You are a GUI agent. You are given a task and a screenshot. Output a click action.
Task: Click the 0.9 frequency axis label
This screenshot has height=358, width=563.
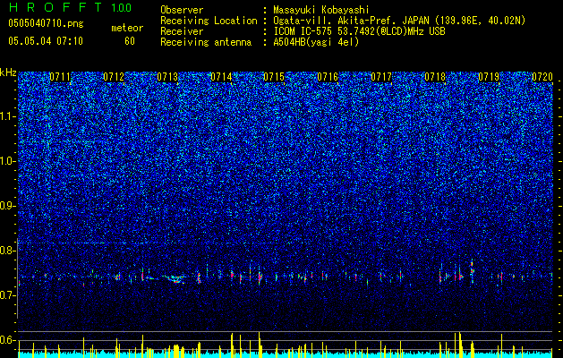point(8,206)
